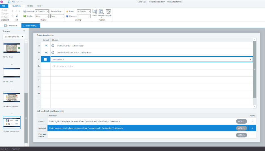Select the 2.3 The Cards slide thumbnail
Viewport: 265px width, 151px height.
click(x=12, y=73)
